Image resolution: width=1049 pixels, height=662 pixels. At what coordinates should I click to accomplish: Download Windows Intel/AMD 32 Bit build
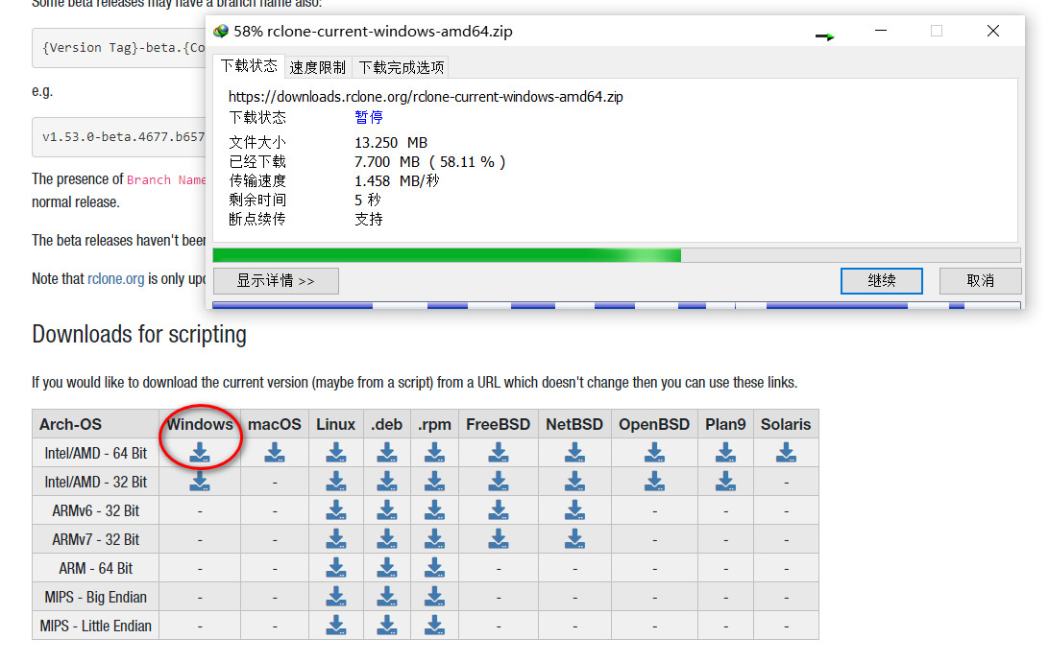point(200,482)
